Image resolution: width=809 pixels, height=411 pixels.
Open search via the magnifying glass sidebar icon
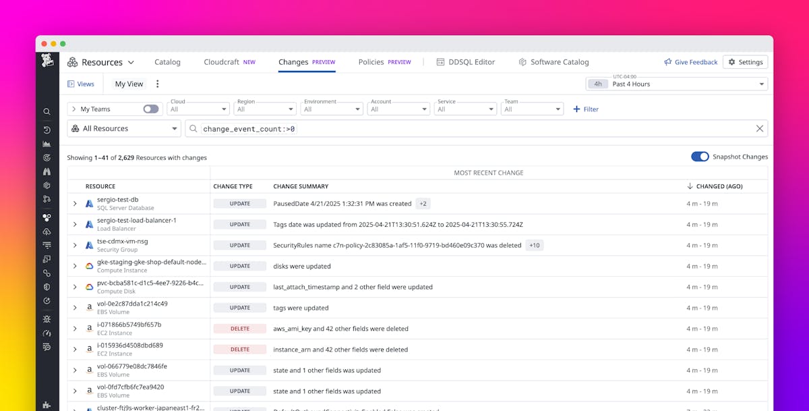click(46, 111)
